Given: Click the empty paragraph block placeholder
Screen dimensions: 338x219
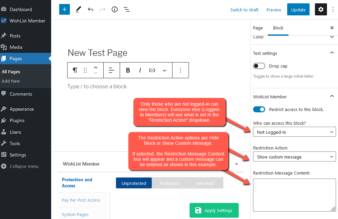Looking at the screenshot, I should (x=97, y=86).
